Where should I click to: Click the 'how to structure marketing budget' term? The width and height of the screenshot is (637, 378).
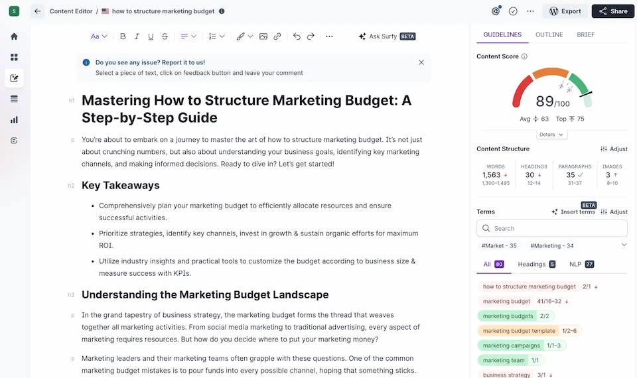point(529,286)
